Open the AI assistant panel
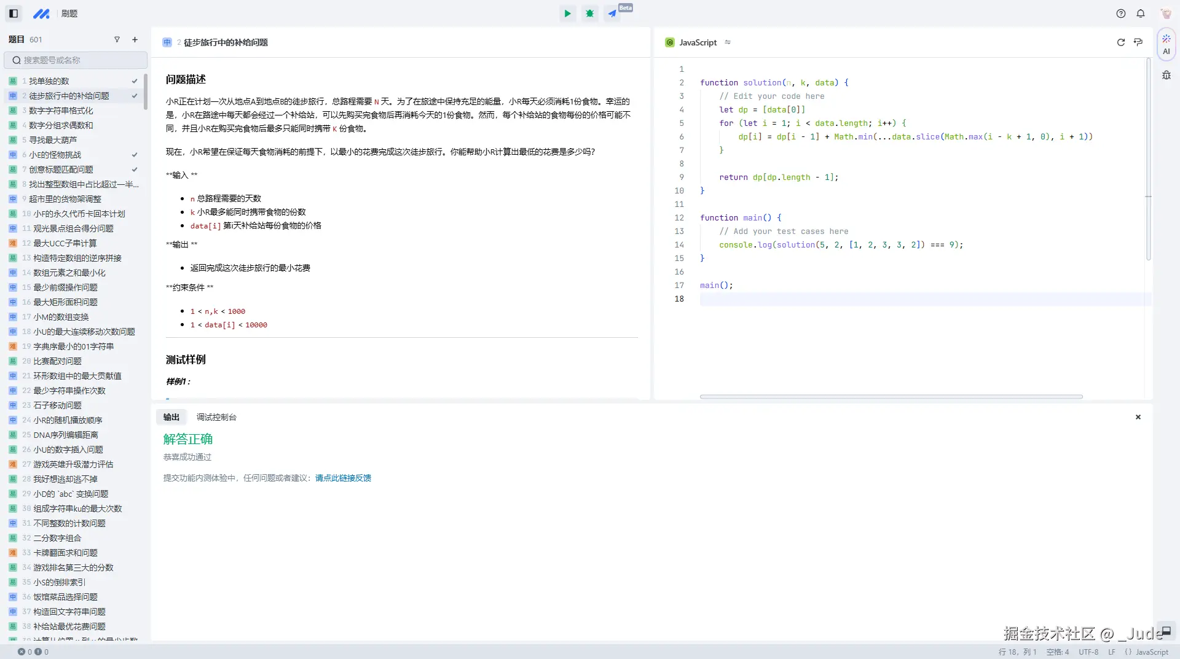Screen dimensions: 1180x659 coord(1166,44)
